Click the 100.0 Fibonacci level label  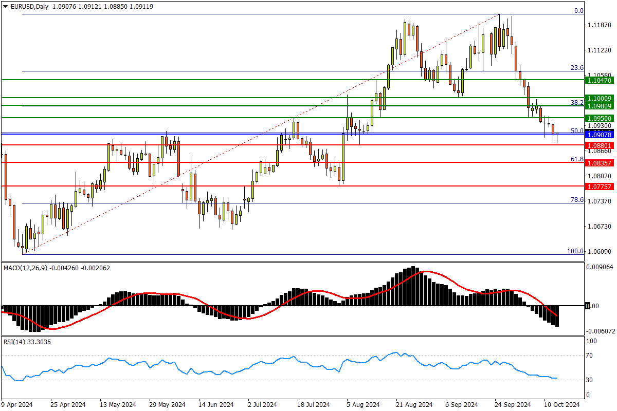tap(575, 251)
